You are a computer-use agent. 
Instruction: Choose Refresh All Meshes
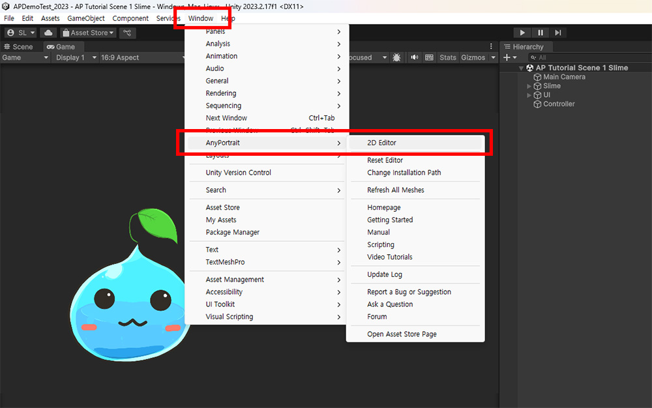click(415, 190)
